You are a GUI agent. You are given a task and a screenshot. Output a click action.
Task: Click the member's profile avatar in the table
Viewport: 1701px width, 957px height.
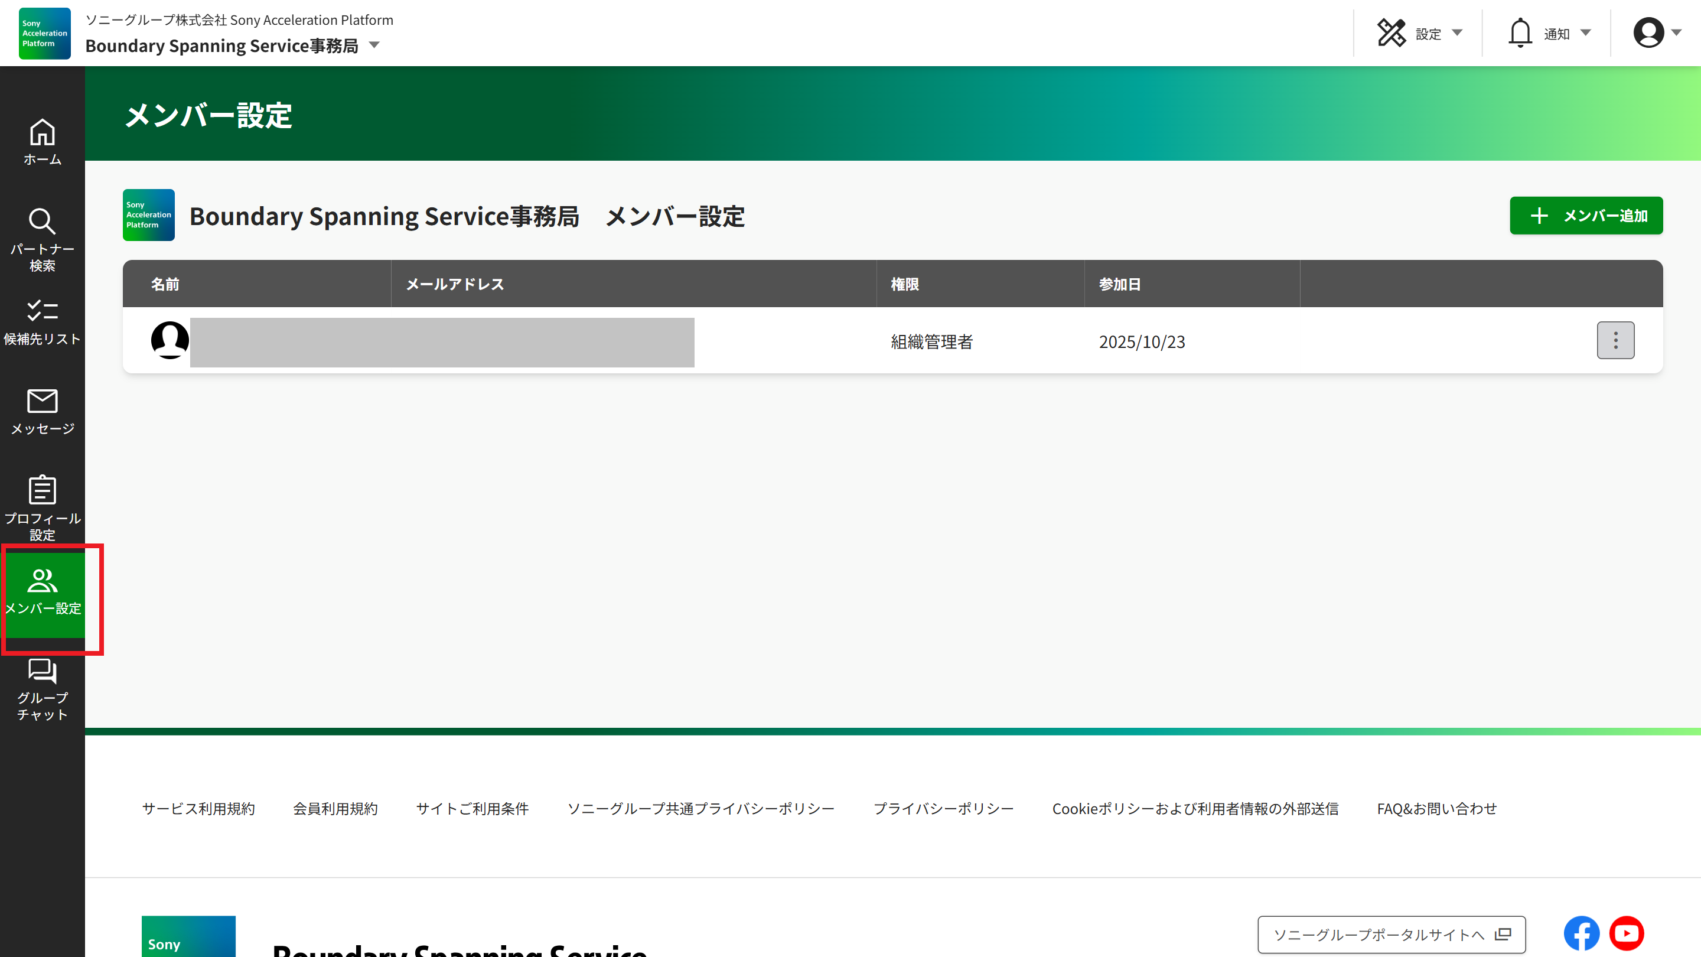[x=170, y=340]
